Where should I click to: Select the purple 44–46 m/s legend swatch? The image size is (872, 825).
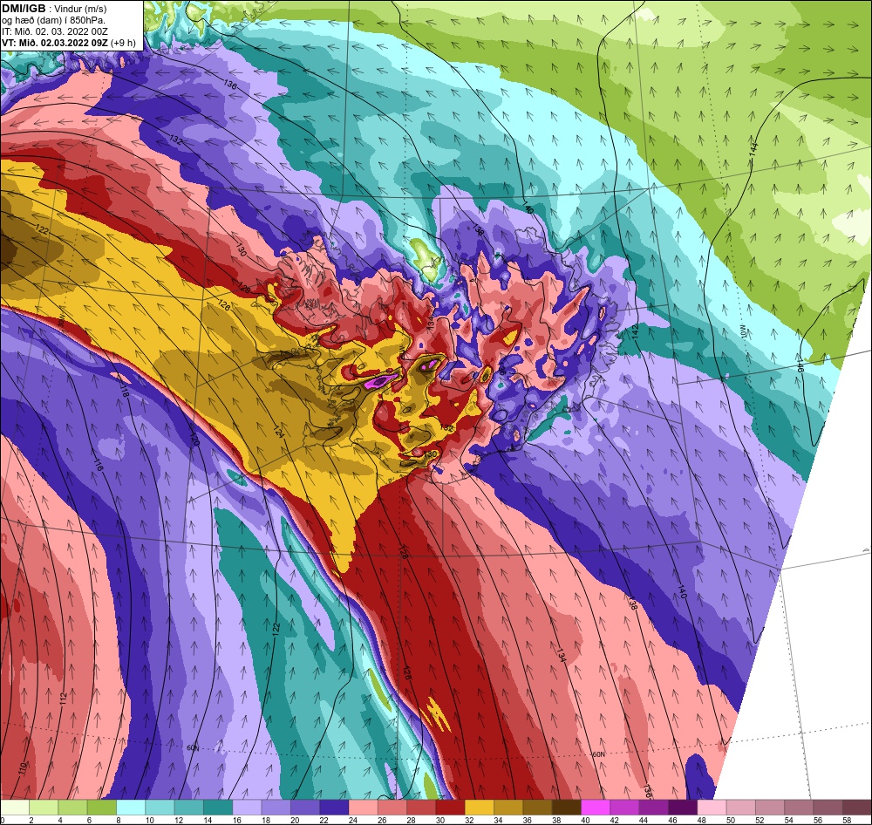pos(654,808)
